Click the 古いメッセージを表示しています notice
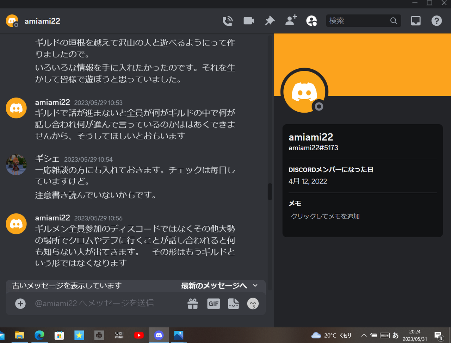Image resolution: width=451 pixels, height=343 pixels. pyautogui.click(x=67, y=286)
